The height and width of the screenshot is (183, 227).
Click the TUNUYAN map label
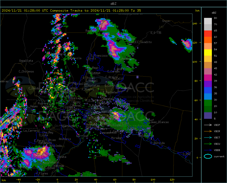59,166
